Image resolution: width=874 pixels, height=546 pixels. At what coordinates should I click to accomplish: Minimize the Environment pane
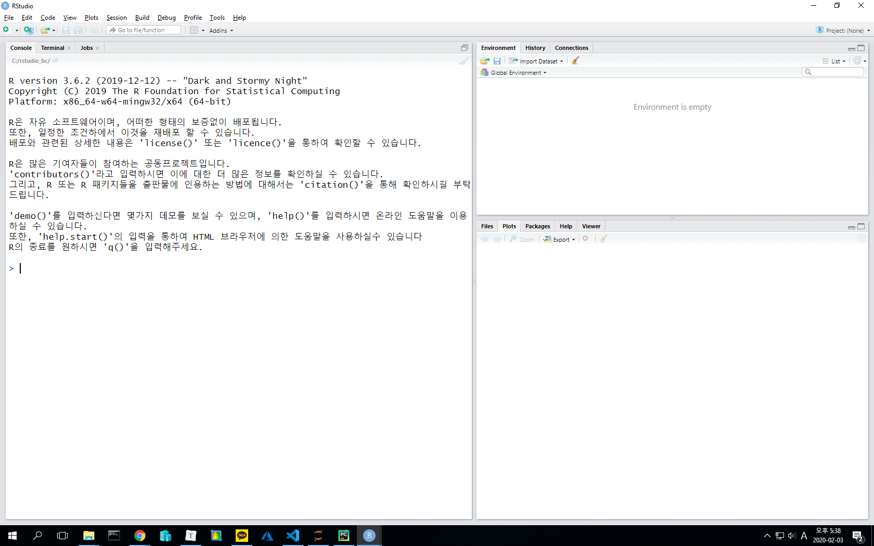[x=851, y=48]
